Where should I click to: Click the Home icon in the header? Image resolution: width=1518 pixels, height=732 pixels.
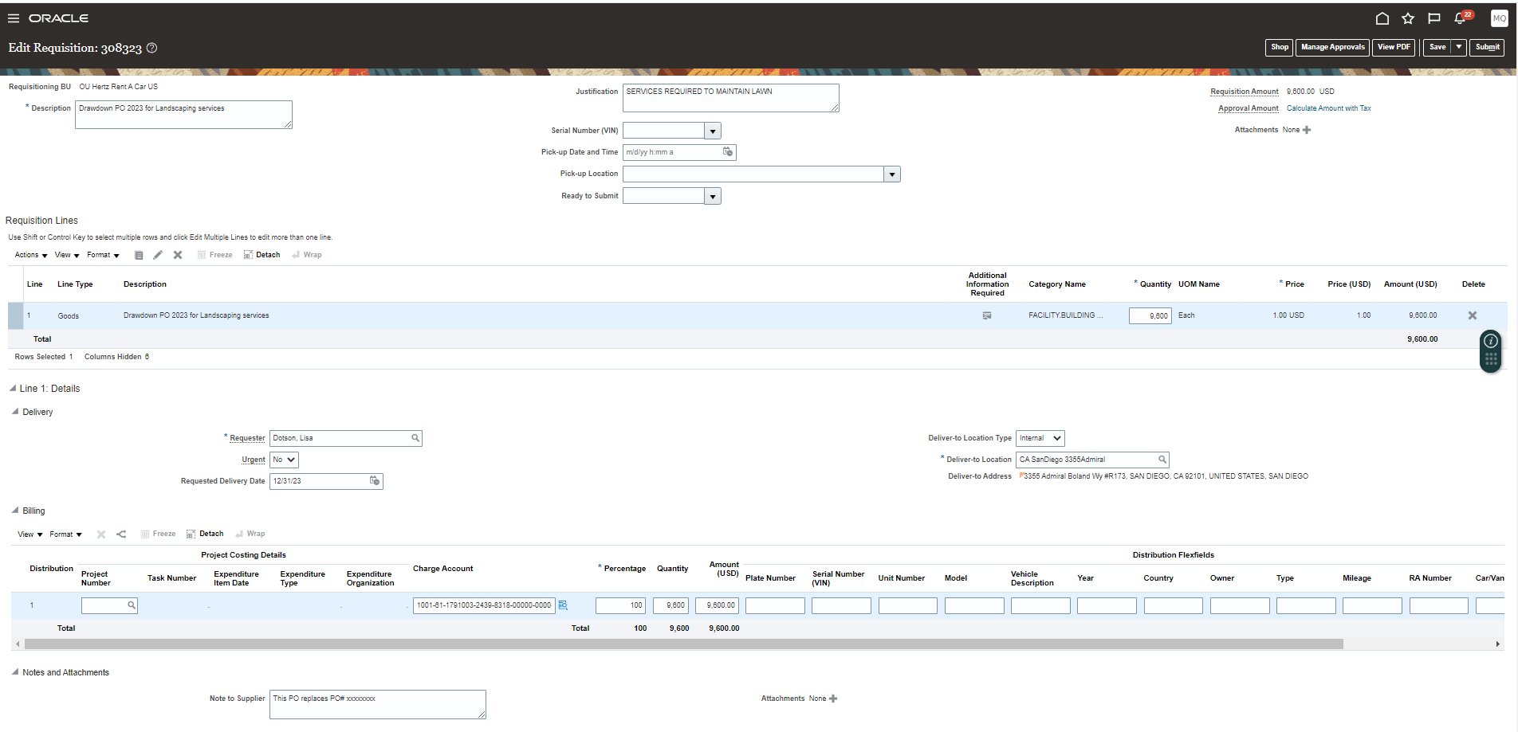[x=1382, y=18]
